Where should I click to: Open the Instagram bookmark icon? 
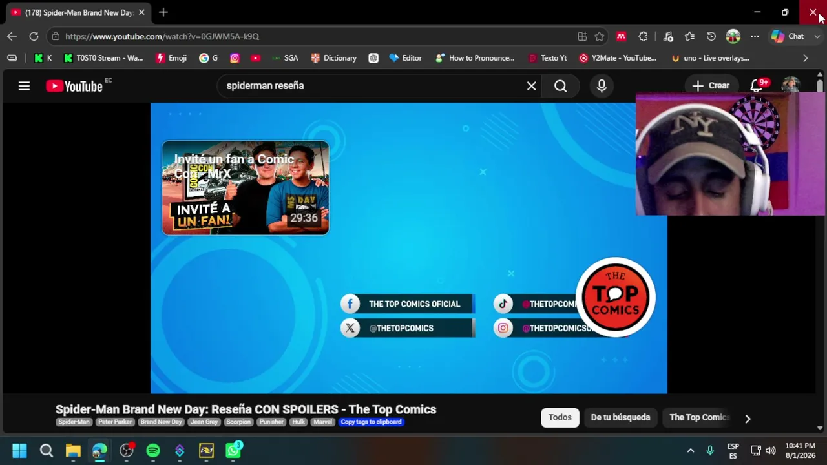tap(235, 58)
